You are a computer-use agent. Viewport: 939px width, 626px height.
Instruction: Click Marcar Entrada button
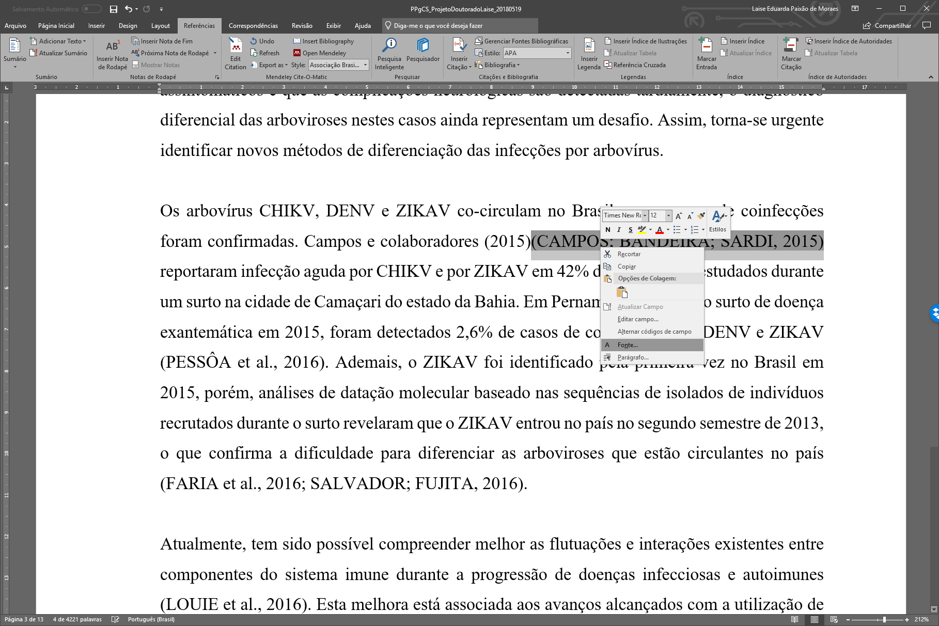pyautogui.click(x=706, y=54)
